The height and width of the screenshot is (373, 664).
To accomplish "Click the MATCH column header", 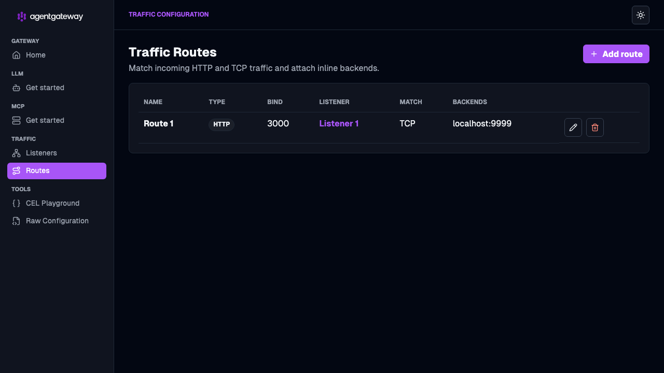I will tap(411, 102).
